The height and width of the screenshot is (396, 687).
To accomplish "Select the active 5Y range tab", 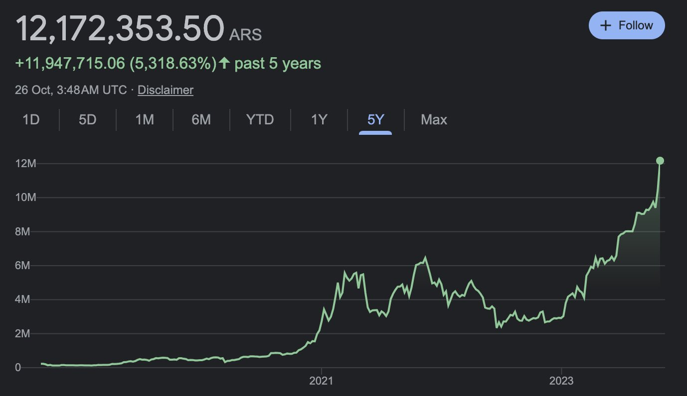I will point(375,120).
